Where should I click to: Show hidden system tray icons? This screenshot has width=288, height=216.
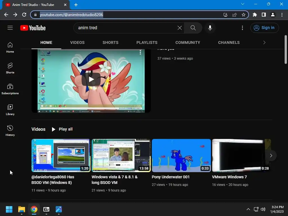coord(248,209)
